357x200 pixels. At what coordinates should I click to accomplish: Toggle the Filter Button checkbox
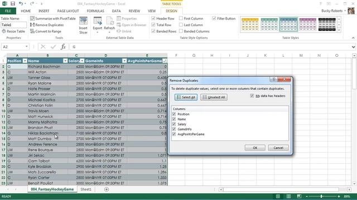click(214, 18)
